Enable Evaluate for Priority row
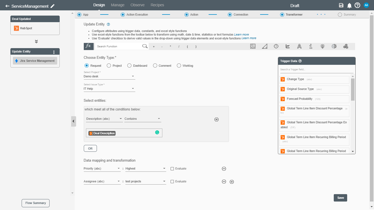The image size is (374, 210). coord(172,169)
